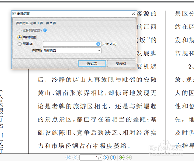194x161 pixels.
Task: Go to first page icon
Action: coord(68,157)
